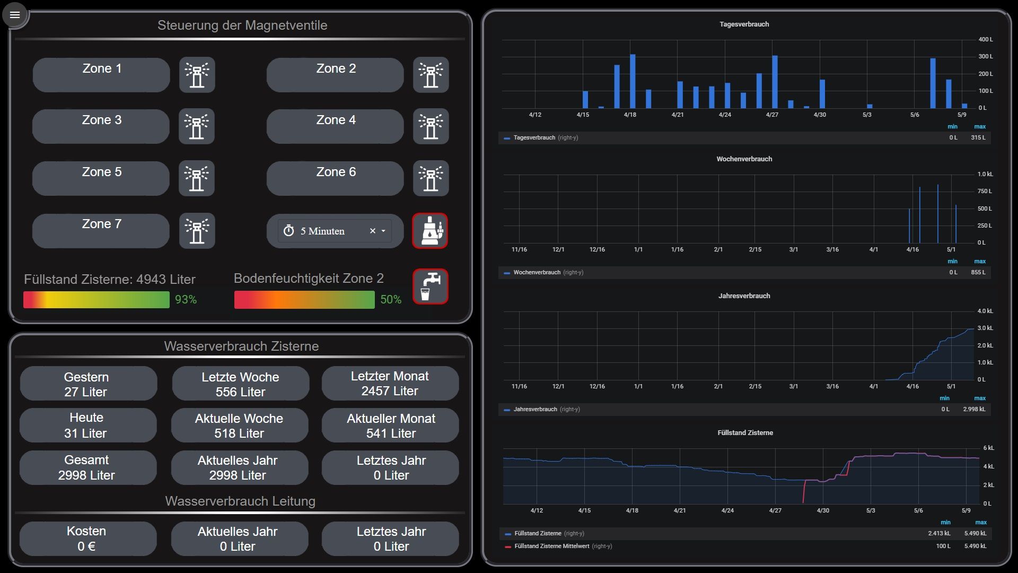Open the Wochenverbrauch chart panel title
Image resolution: width=1018 pixels, height=573 pixels.
(744, 159)
